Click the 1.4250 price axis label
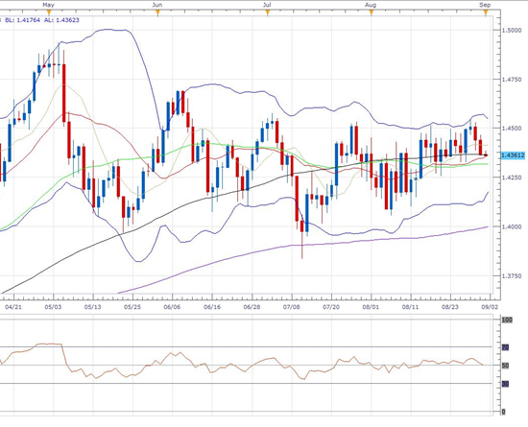528x427 pixels. pyautogui.click(x=512, y=178)
